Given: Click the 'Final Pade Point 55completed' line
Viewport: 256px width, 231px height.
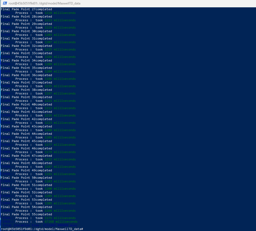Looking at the screenshot, I should pos(26,214).
